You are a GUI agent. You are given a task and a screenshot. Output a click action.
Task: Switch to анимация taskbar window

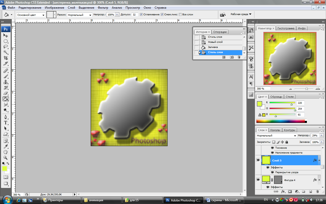tap(102, 200)
